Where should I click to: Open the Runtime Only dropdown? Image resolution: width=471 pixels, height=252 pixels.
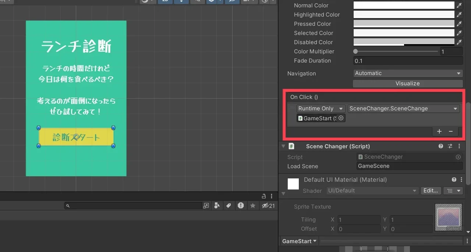click(321, 109)
